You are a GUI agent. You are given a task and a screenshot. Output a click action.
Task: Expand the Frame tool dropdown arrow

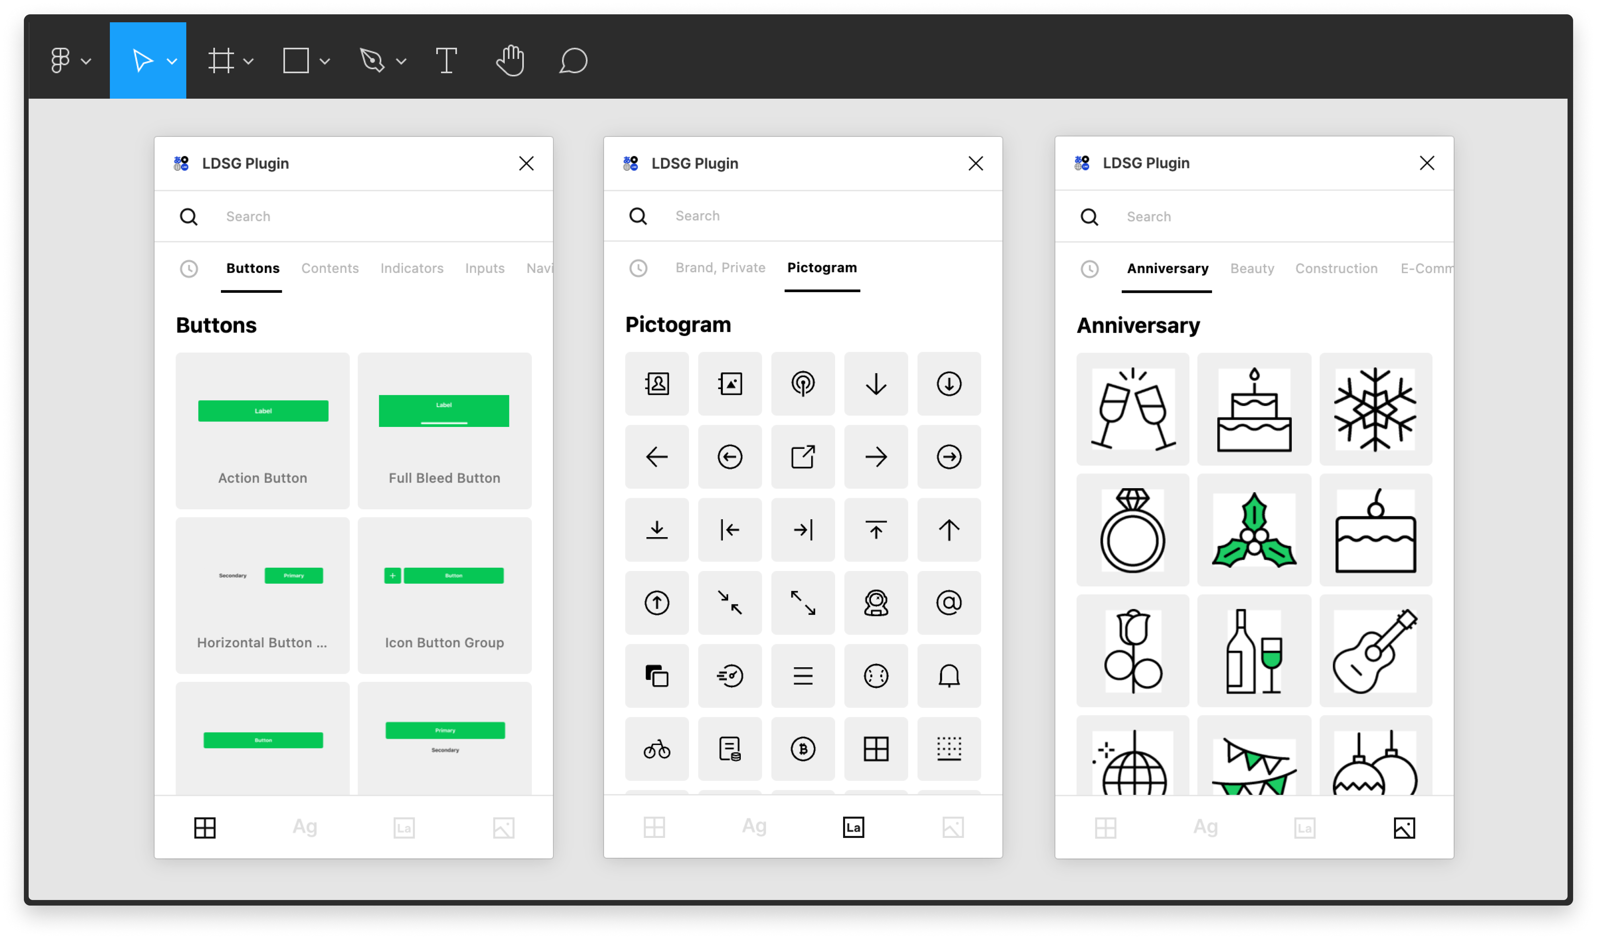(x=248, y=61)
